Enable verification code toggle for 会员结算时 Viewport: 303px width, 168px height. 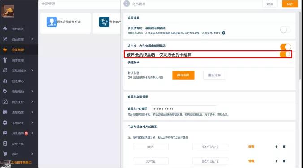pyautogui.click(x=285, y=30)
